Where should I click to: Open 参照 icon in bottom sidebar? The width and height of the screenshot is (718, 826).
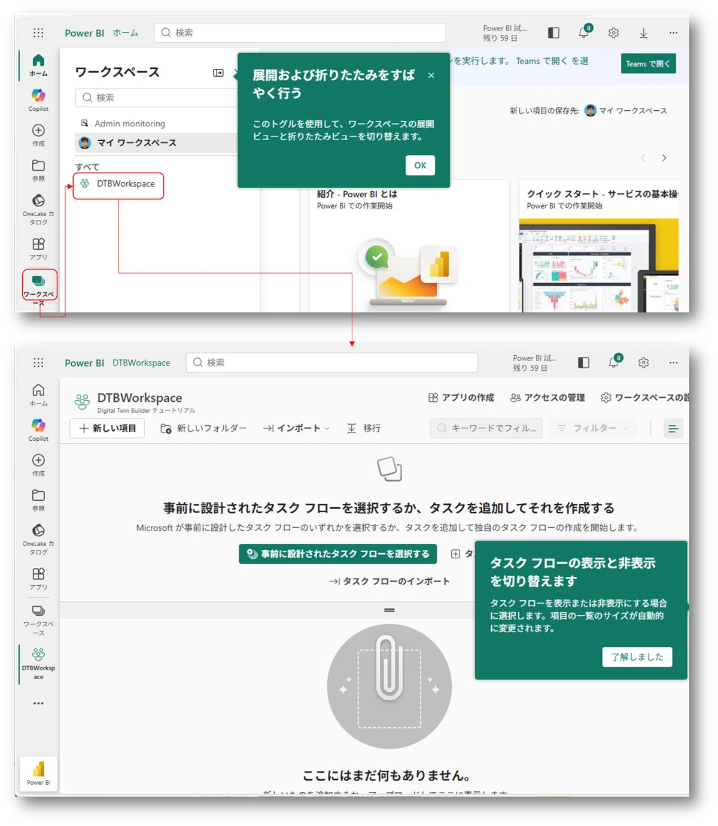38,500
